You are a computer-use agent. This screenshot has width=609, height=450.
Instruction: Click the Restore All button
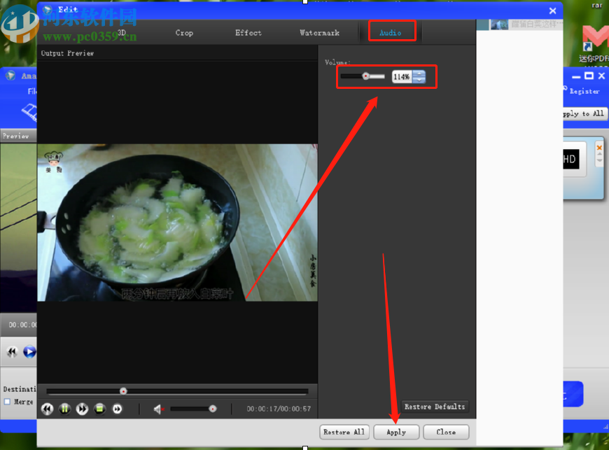344,432
